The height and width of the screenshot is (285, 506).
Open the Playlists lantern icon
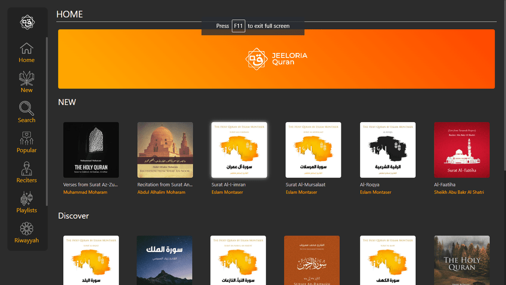pos(27,198)
